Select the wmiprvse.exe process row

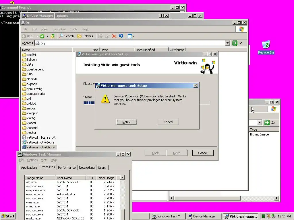click(x=72, y=190)
